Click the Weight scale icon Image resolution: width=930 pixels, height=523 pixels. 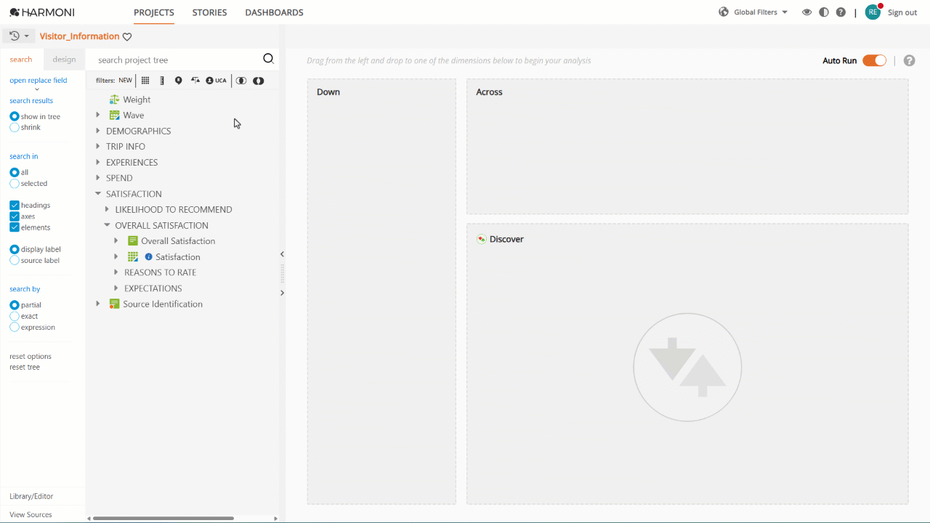tap(114, 100)
